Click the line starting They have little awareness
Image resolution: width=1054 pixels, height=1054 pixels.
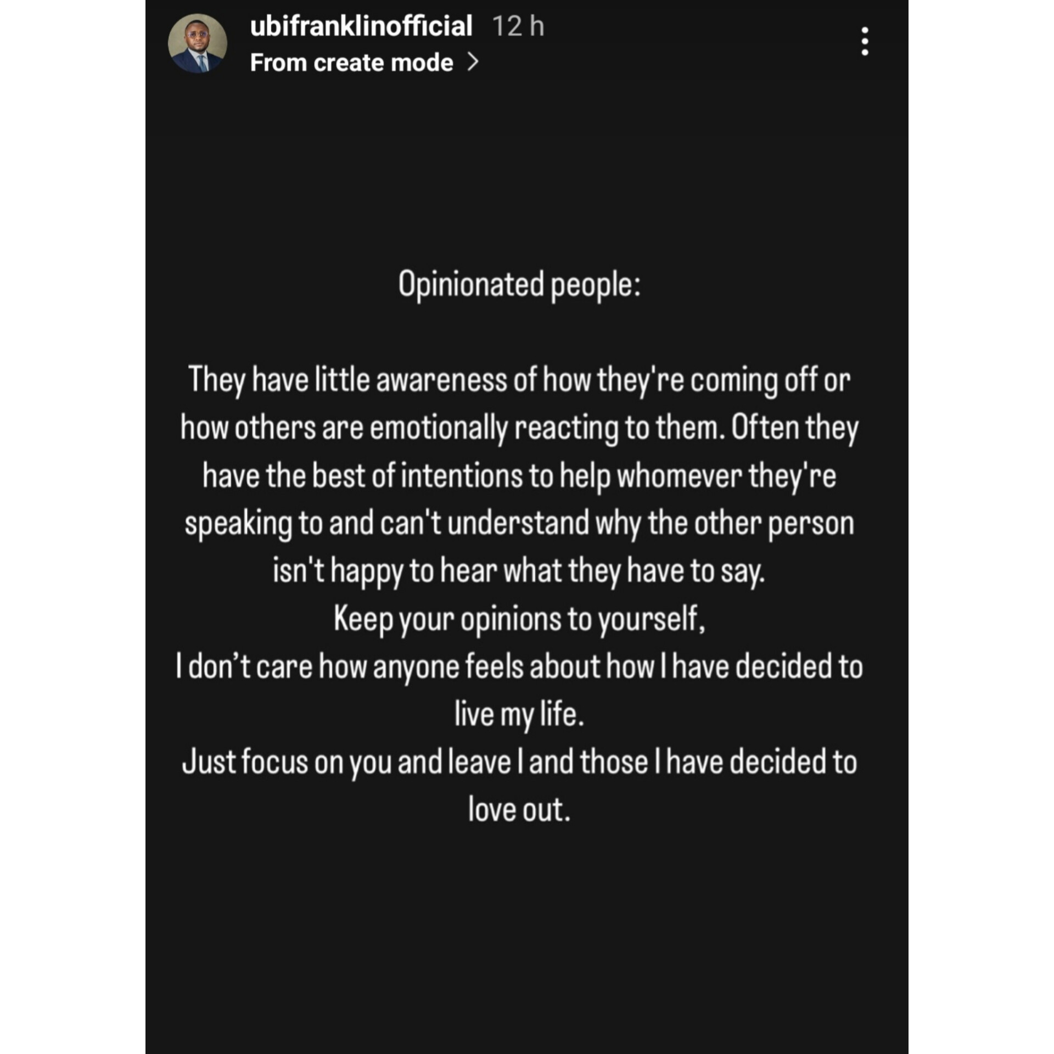[x=519, y=380]
